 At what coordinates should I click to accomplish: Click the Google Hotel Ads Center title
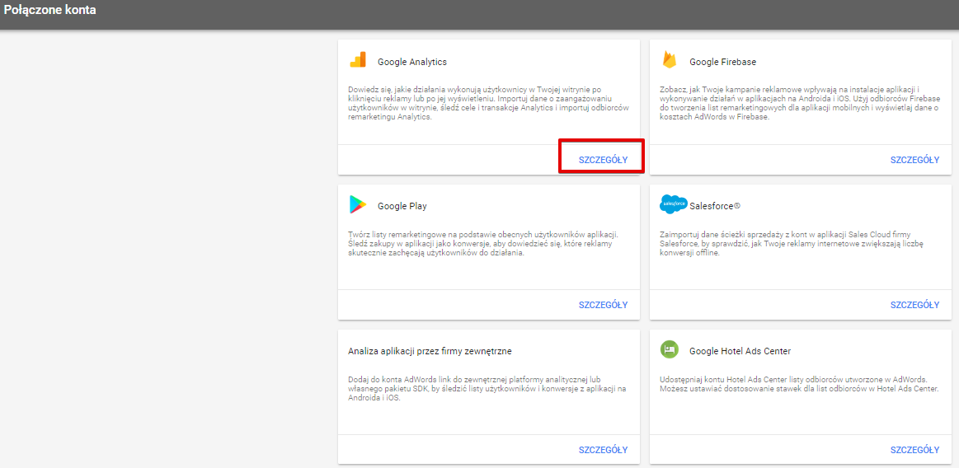[x=740, y=351]
